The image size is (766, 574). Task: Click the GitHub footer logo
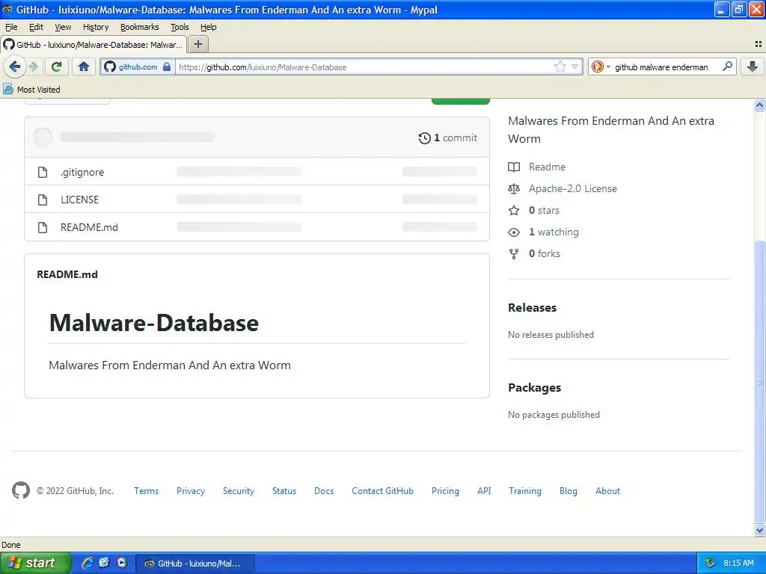tap(21, 490)
